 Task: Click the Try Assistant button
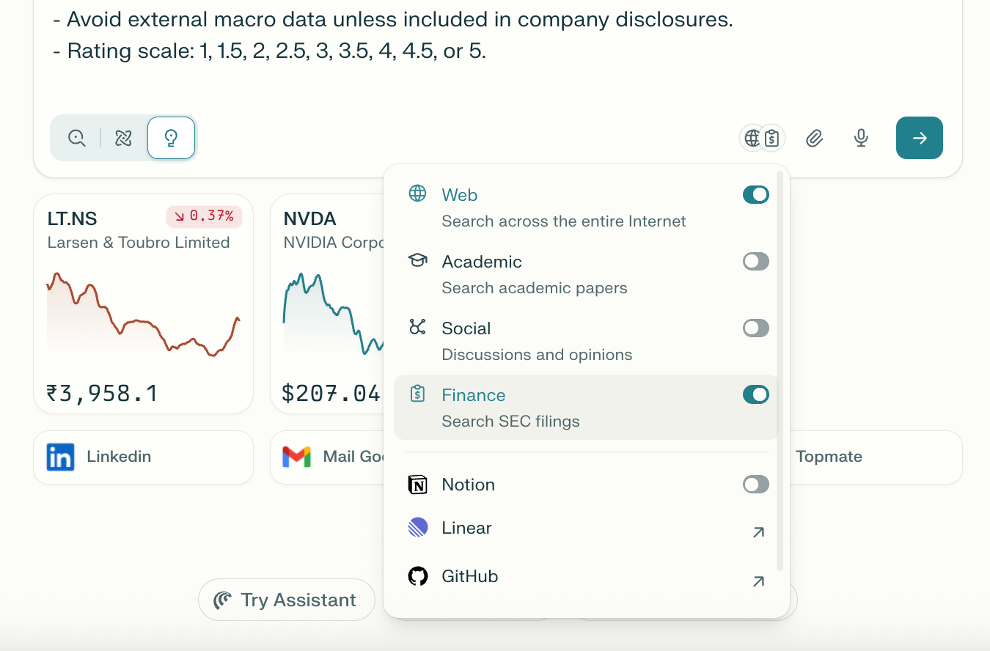pyautogui.click(x=286, y=600)
